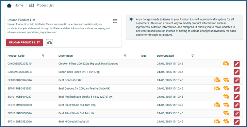Click ingredients warning icon for Beef H-Diced
Viewport: 247px width, 127px height.
click(217, 121)
